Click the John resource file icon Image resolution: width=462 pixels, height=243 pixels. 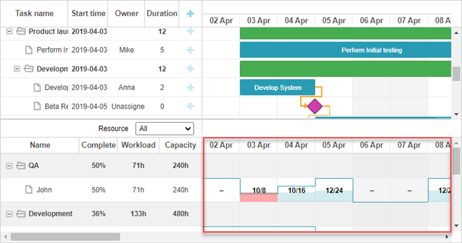pyautogui.click(x=29, y=190)
